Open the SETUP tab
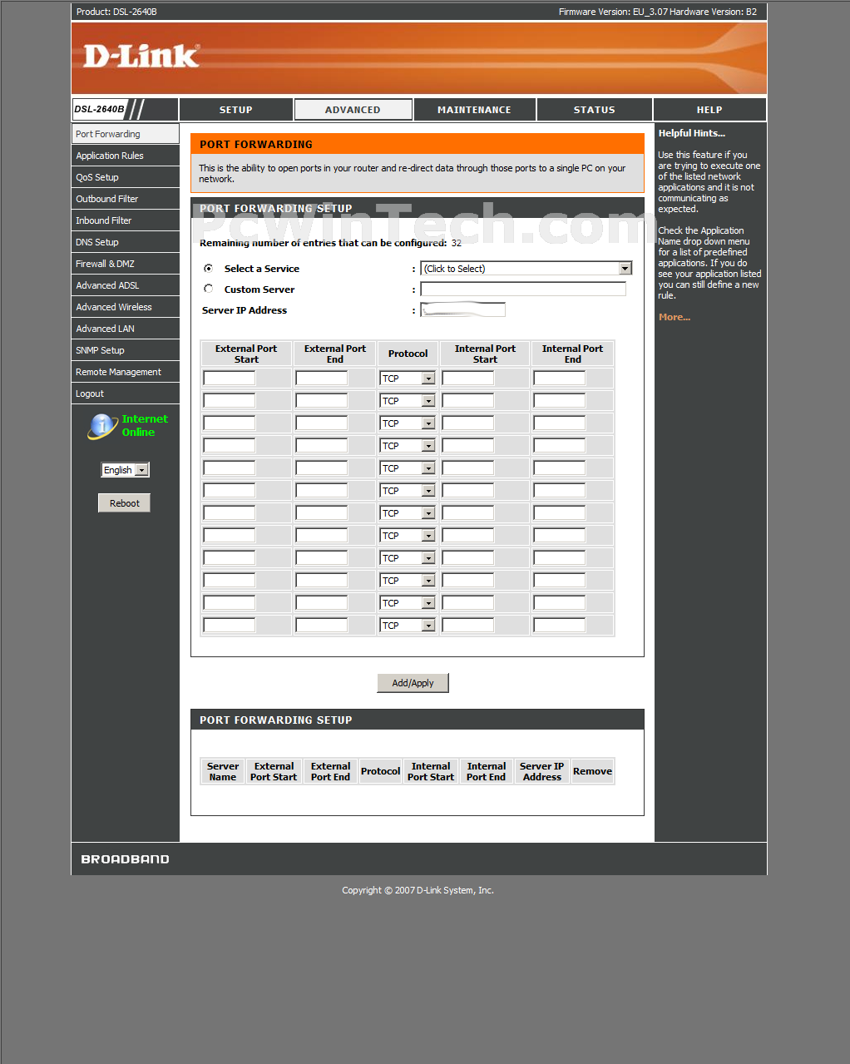850x1064 pixels. (x=236, y=110)
